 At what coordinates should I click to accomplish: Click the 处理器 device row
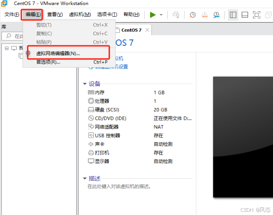coord(140,101)
